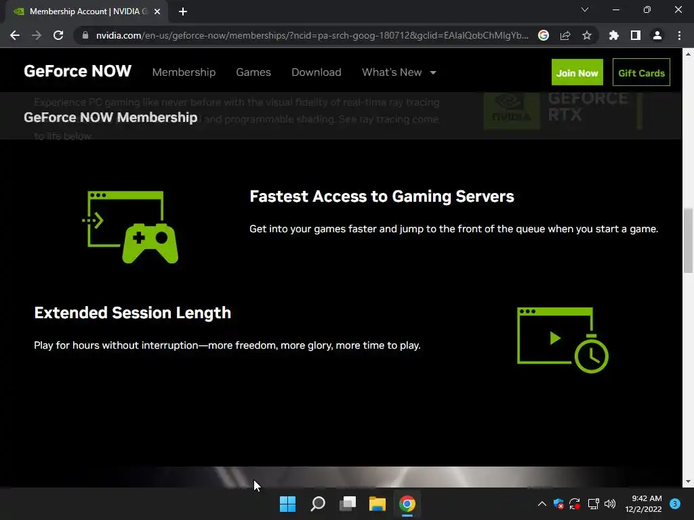
Task: Open the Games nav item
Action: pos(253,72)
